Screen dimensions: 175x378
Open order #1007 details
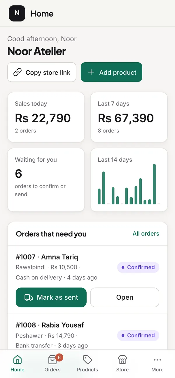[x=125, y=297]
